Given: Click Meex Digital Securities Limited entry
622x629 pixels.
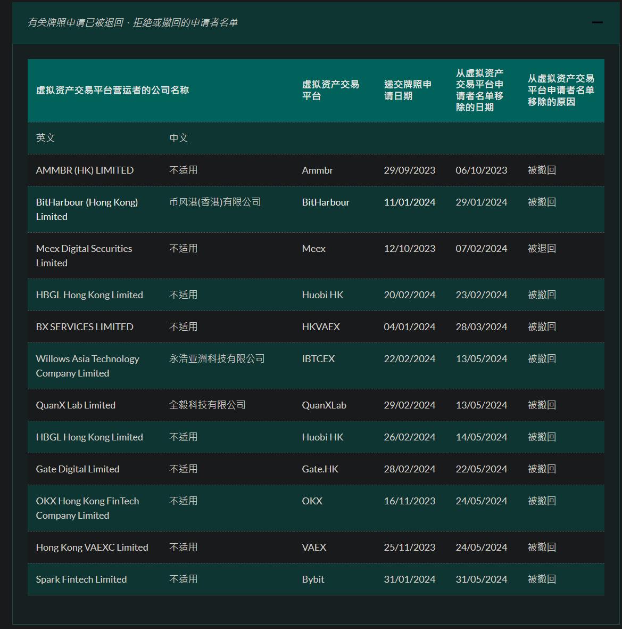Looking at the screenshot, I should point(84,256).
